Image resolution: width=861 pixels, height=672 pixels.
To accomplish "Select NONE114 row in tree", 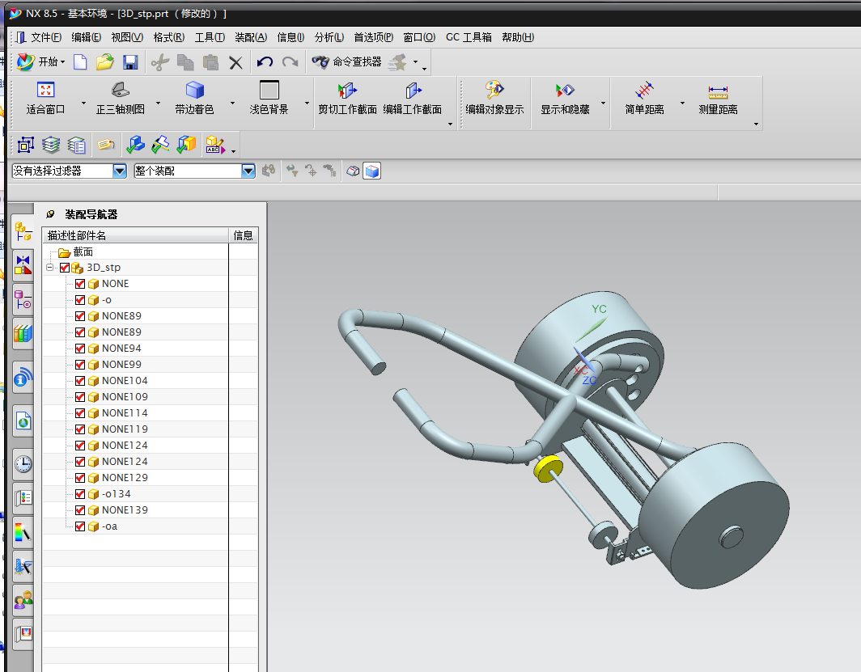I will click(125, 413).
